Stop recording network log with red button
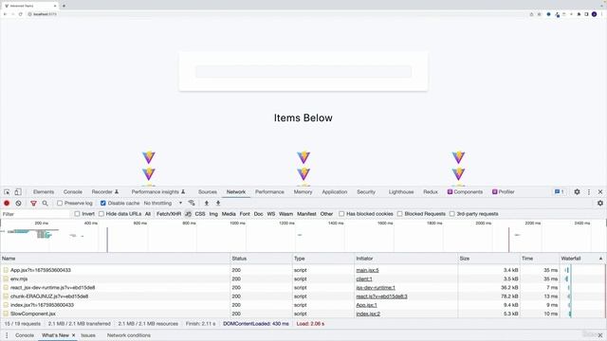 pyautogui.click(x=7, y=203)
